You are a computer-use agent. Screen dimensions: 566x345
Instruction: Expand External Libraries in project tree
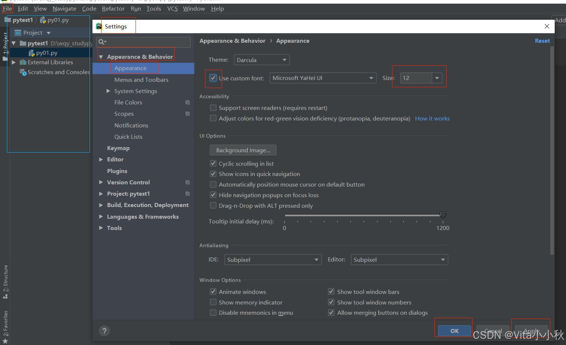(14, 62)
